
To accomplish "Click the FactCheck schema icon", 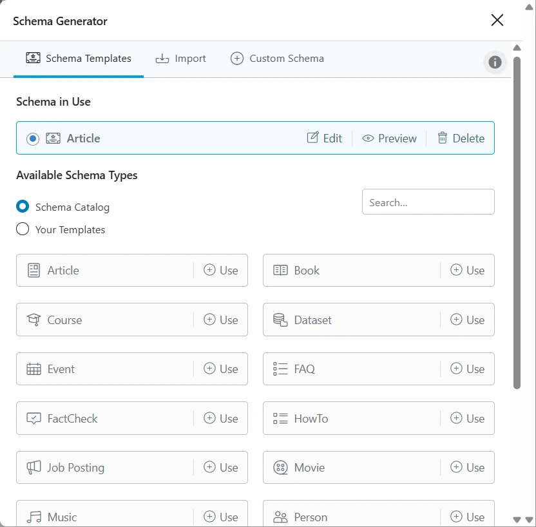I will [x=33, y=418].
